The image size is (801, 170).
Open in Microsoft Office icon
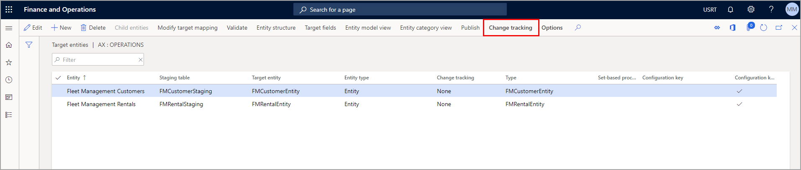tap(732, 28)
